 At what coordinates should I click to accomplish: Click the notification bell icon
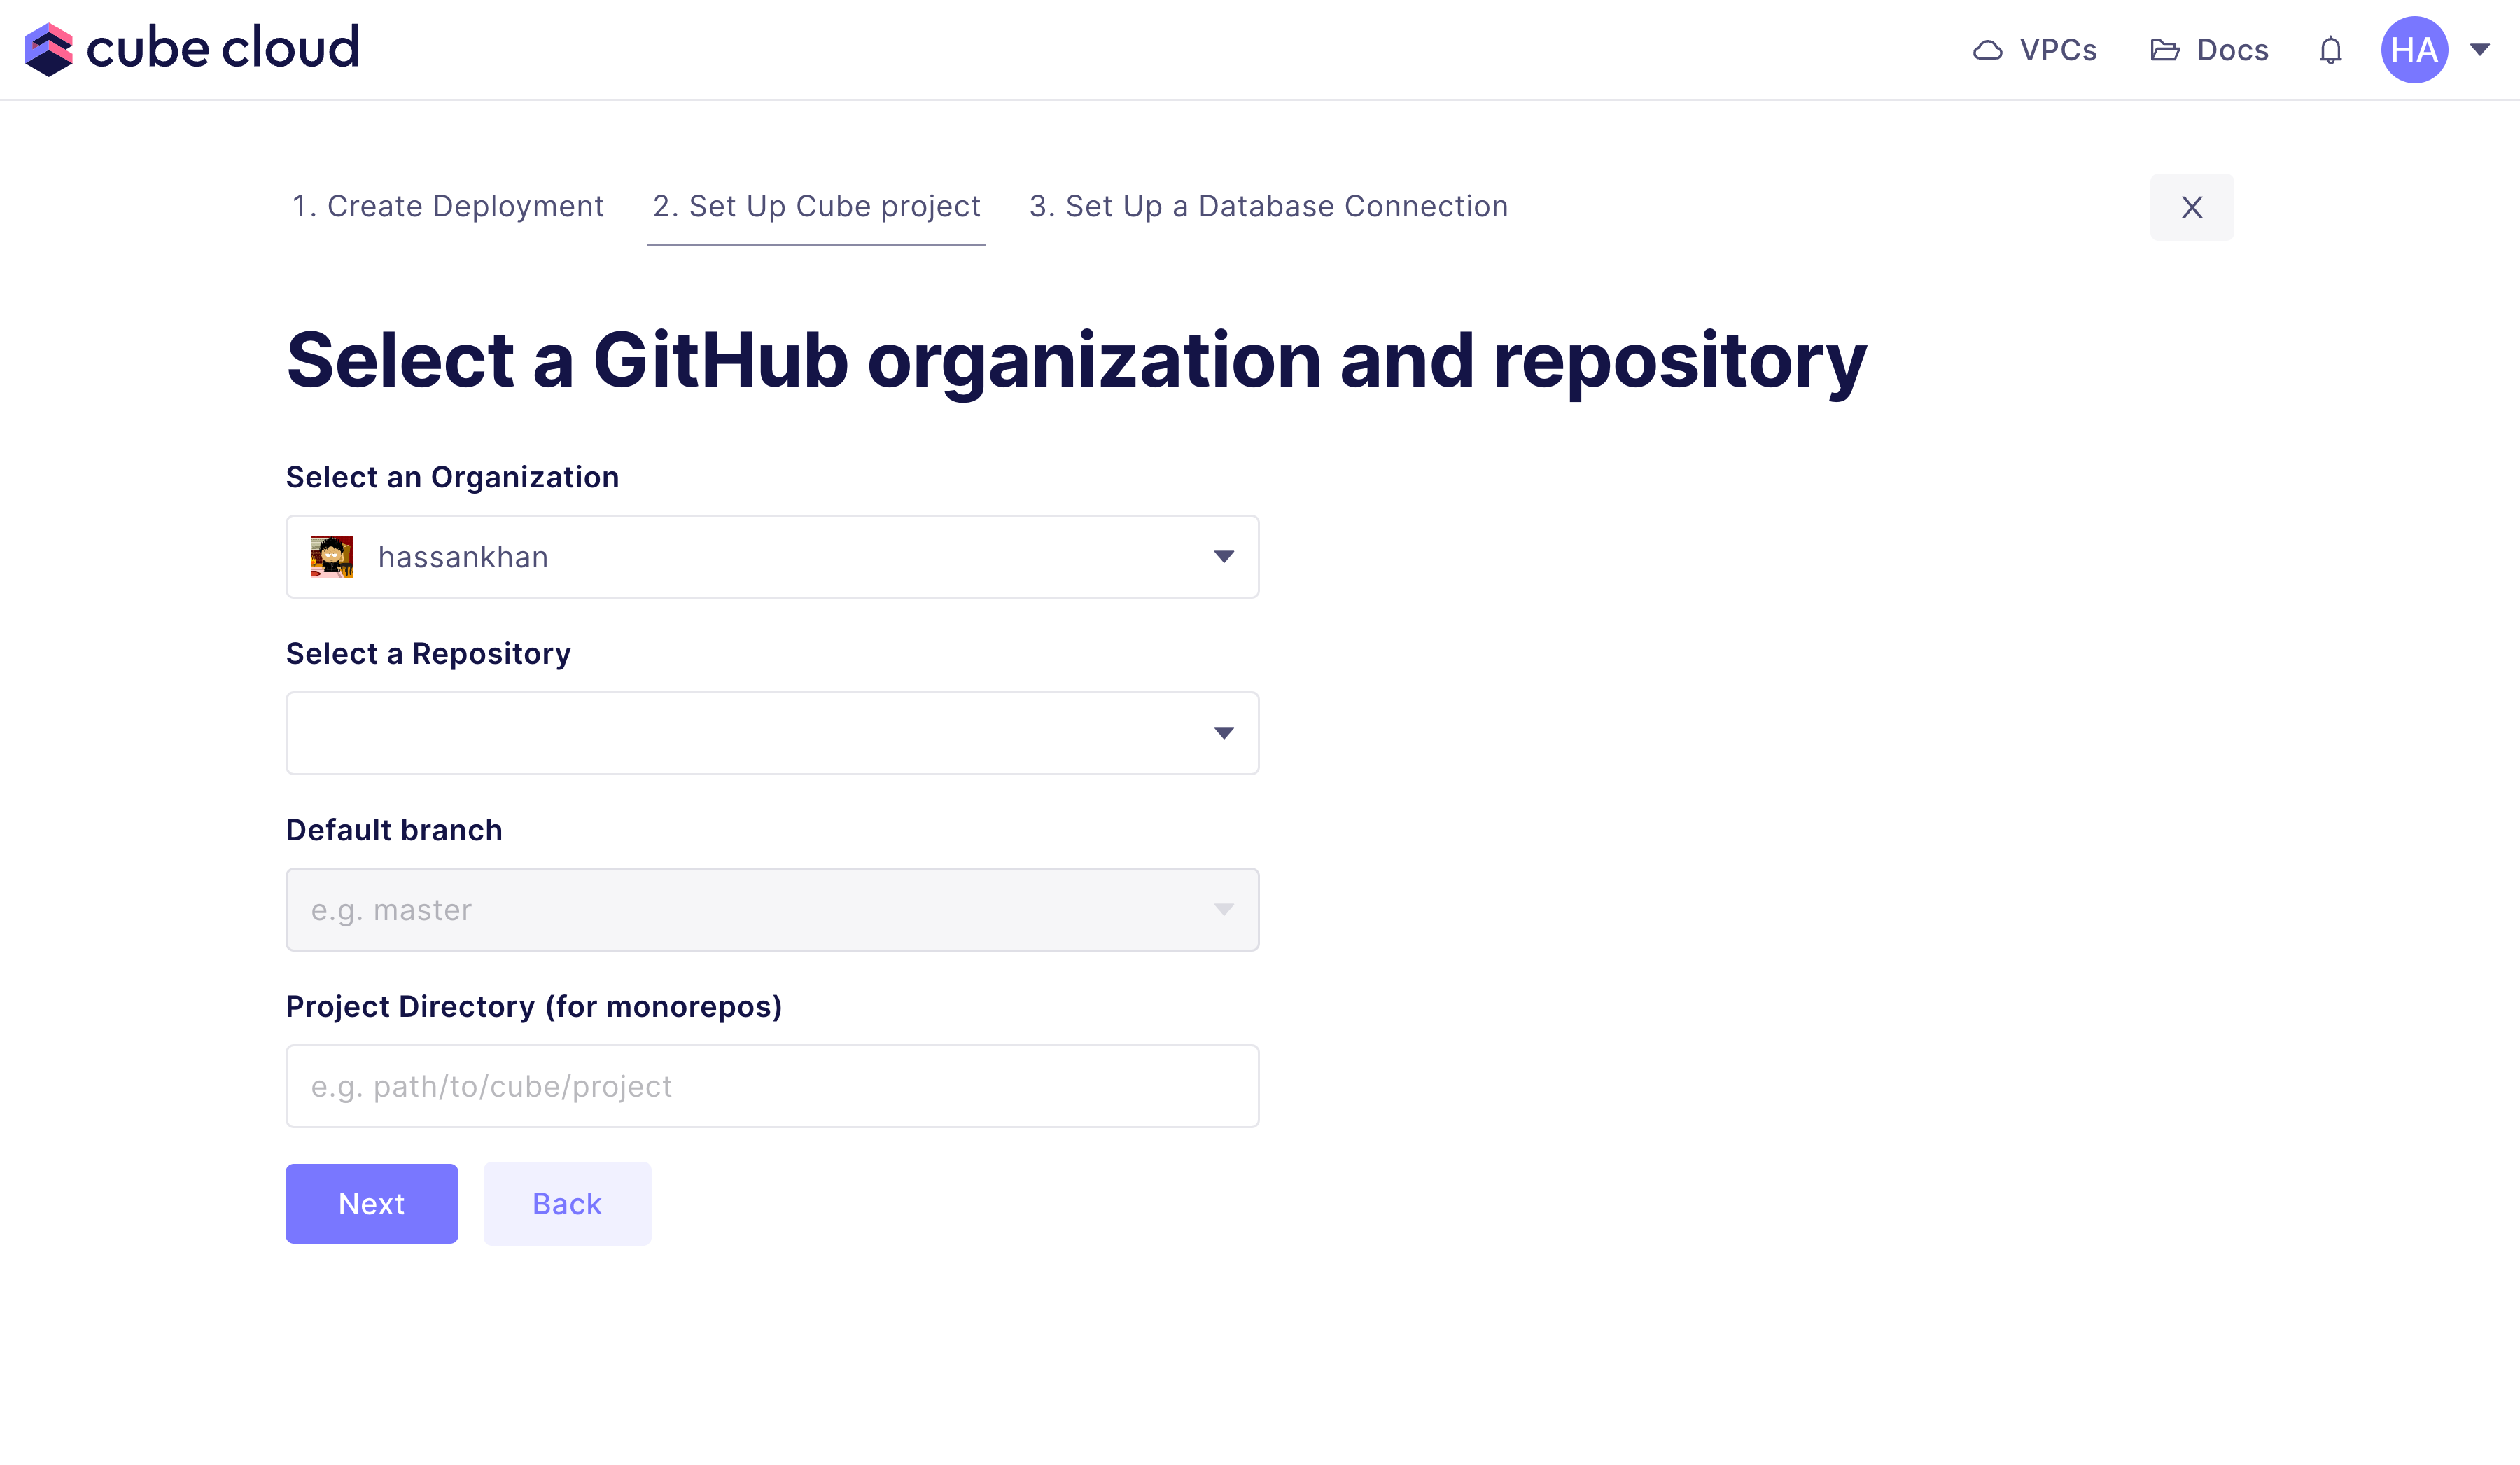[2331, 50]
